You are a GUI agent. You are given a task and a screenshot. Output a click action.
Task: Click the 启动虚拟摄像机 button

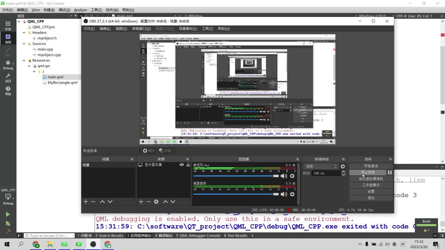[x=371, y=179]
